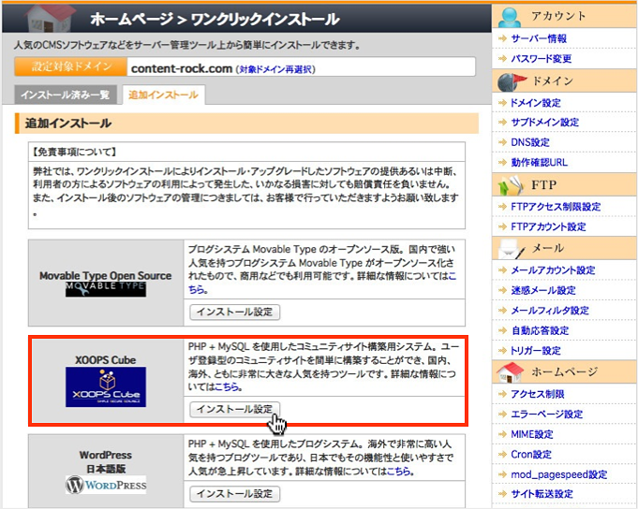638x509 pixels.
Task: Click the 追加インストール section heading
Action: tap(68, 124)
